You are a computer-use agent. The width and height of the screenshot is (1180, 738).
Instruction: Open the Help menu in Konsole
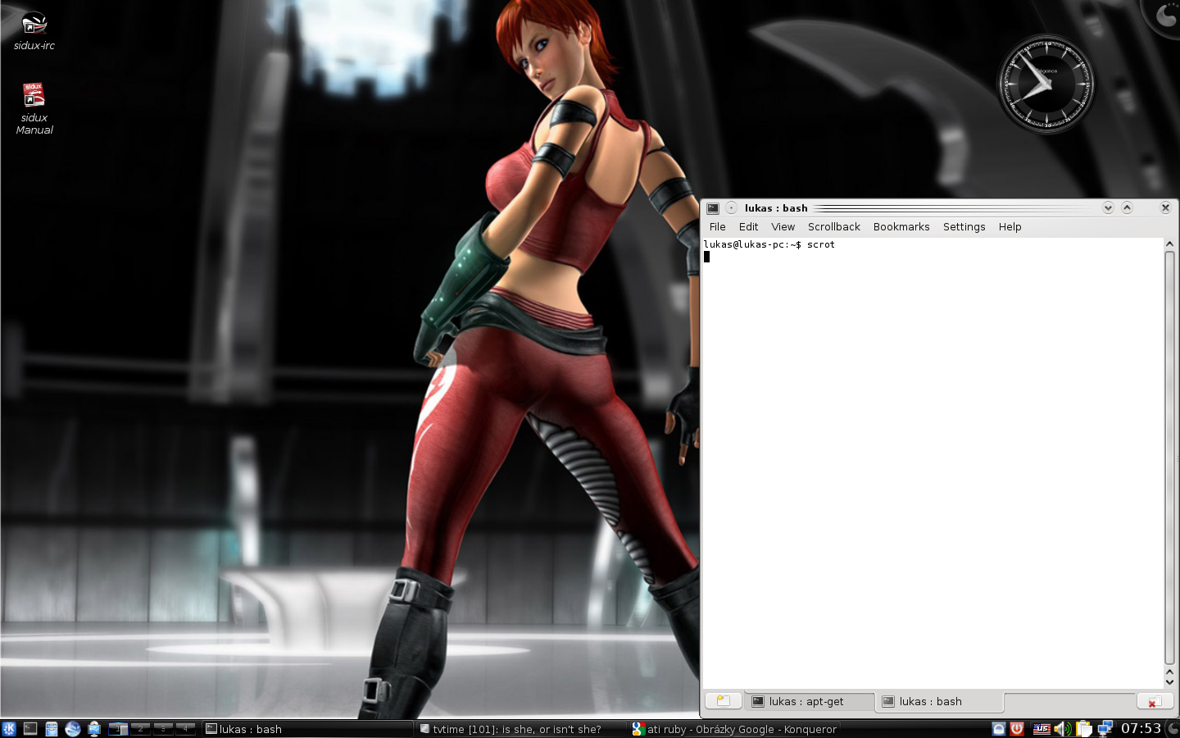(x=1010, y=227)
